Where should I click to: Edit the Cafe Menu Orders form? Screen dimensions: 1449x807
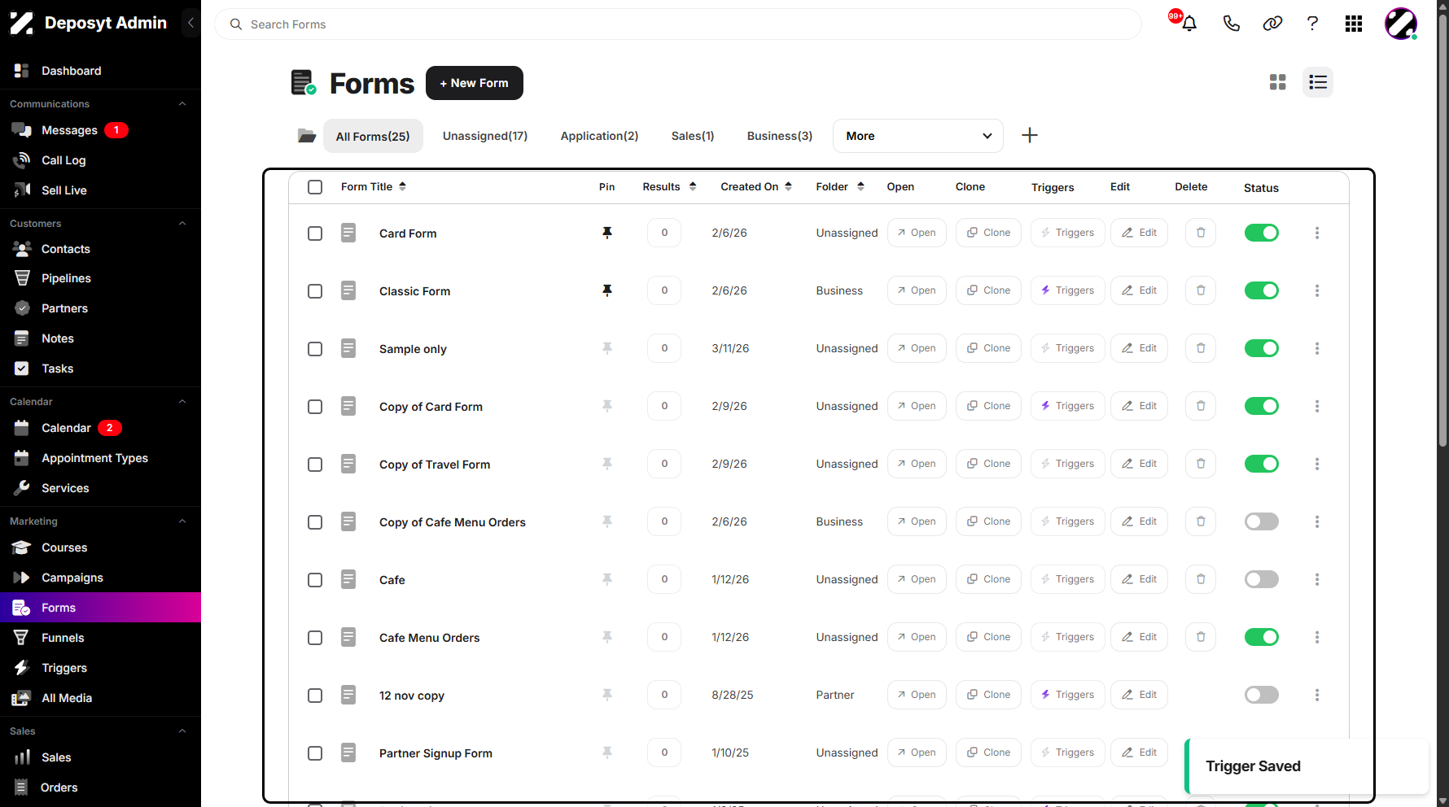1139,637
